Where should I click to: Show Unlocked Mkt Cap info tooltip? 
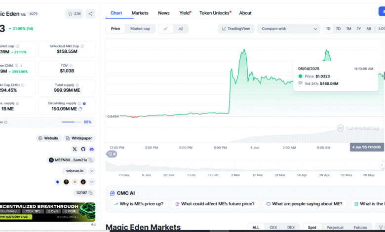[x=82, y=46]
